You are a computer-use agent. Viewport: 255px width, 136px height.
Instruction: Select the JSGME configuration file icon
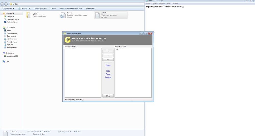(x=63, y=15)
